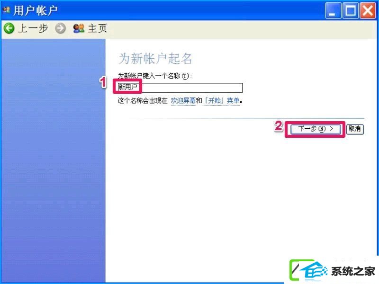Click the 取消 button
The image size is (379, 284).
pyautogui.click(x=354, y=129)
